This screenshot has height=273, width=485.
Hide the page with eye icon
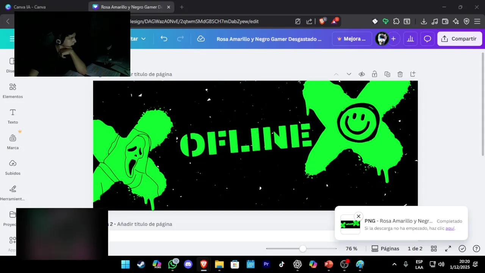click(361, 74)
